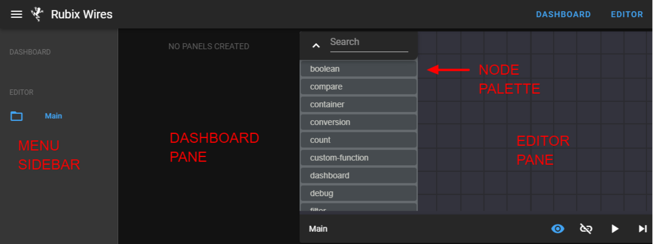Click the NO PANELS CREATED text

pos(209,46)
